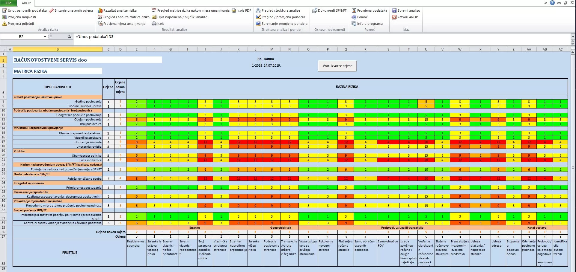Screen dimensions: 576x272
Task: Open Dokumenti SPN/FT documents
Action: (x=329, y=10)
